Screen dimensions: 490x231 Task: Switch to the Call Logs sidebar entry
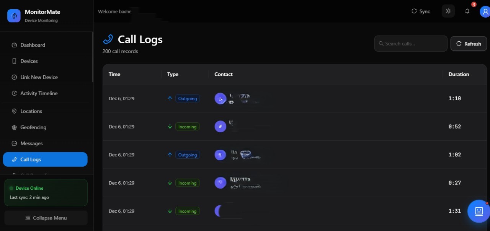coord(31,159)
